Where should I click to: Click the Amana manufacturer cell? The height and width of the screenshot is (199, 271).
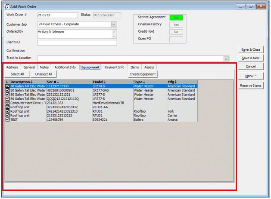(x=182, y=119)
